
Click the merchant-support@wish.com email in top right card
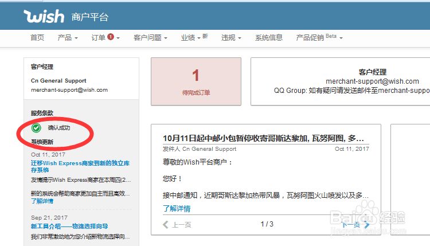[373, 81]
